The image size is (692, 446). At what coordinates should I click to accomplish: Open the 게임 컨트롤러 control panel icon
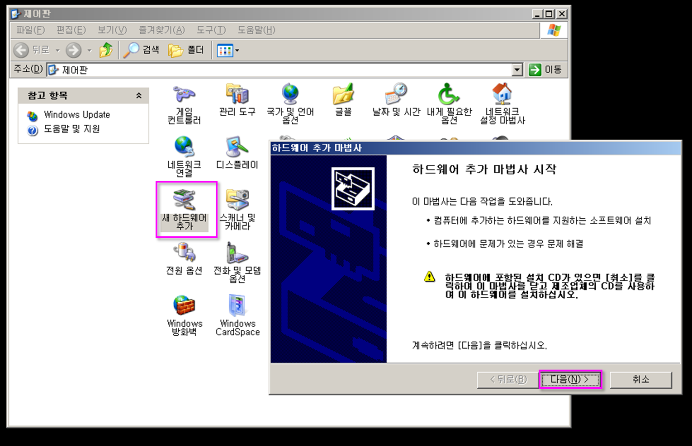tap(184, 104)
